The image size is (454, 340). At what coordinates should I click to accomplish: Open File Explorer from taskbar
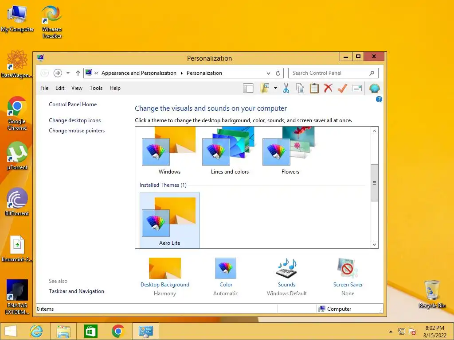click(x=63, y=331)
